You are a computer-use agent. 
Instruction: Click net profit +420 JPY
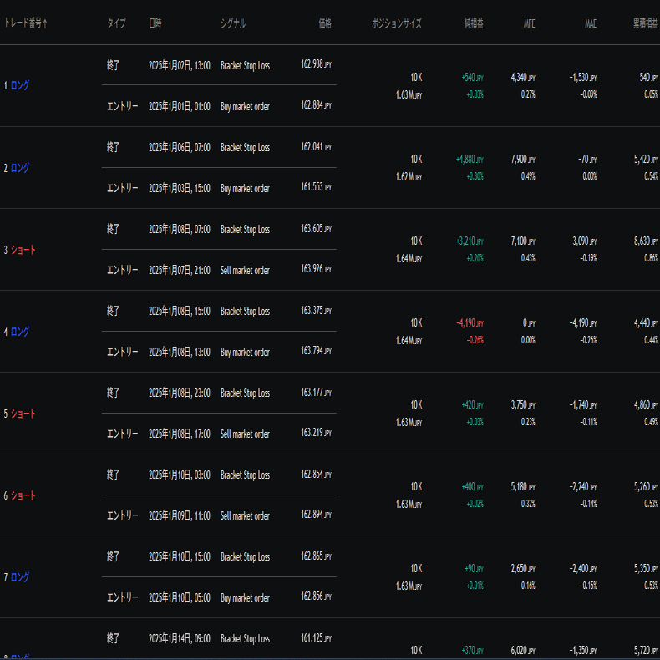point(472,404)
